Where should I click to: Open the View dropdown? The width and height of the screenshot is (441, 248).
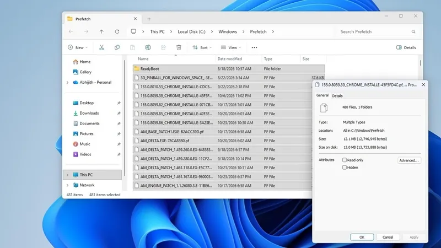tap(231, 47)
